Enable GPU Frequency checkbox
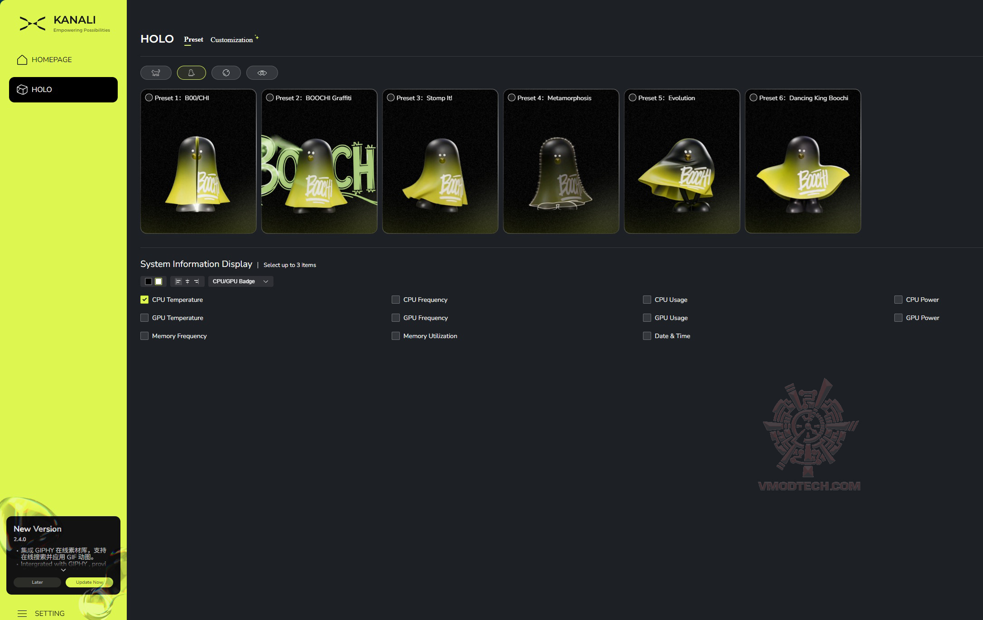Image resolution: width=983 pixels, height=620 pixels. click(x=396, y=318)
